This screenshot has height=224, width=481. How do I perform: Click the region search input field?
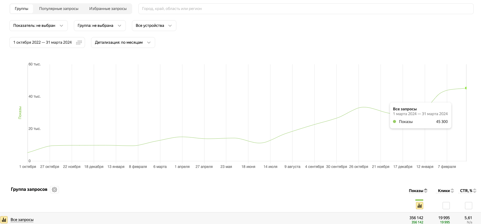click(x=306, y=9)
